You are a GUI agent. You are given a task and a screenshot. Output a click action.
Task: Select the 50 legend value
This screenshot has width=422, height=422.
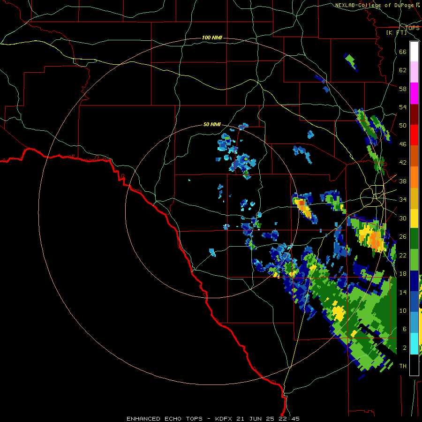coord(403,126)
